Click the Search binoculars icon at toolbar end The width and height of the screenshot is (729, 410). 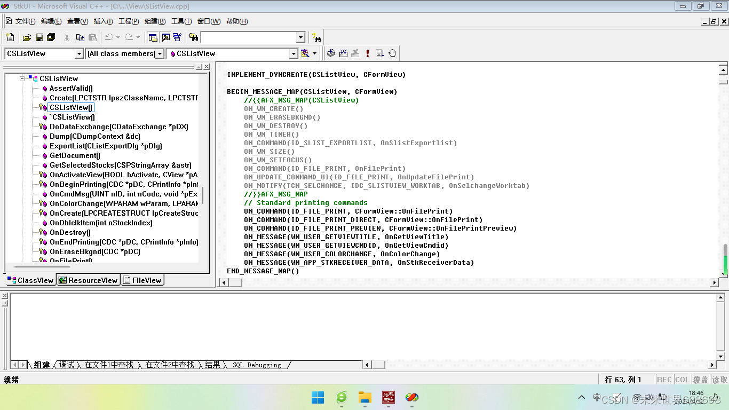pyautogui.click(x=317, y=37)
